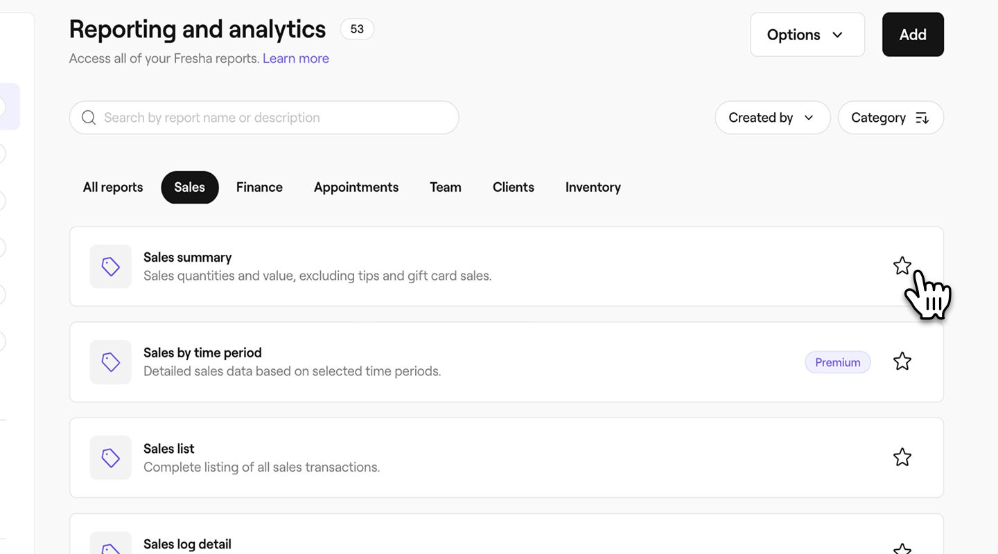Viewport: 998px width, 554px height.
Task: Click the Sales summary tag icon
Action: pyautogui.click(x=111, y=267)
